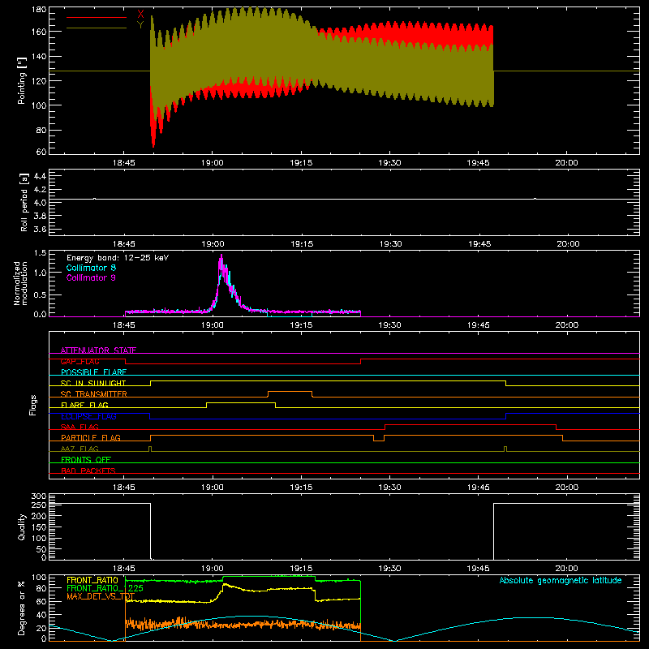The width and height of the screenshot is (649, 649).
Task: Click the SC_TRANSMITTER label
Action: coord(94,394)
